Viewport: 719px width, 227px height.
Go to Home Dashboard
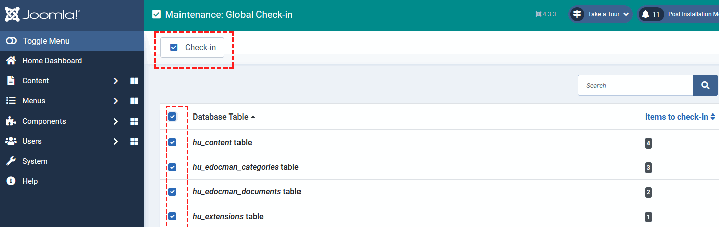pos(51,61)
